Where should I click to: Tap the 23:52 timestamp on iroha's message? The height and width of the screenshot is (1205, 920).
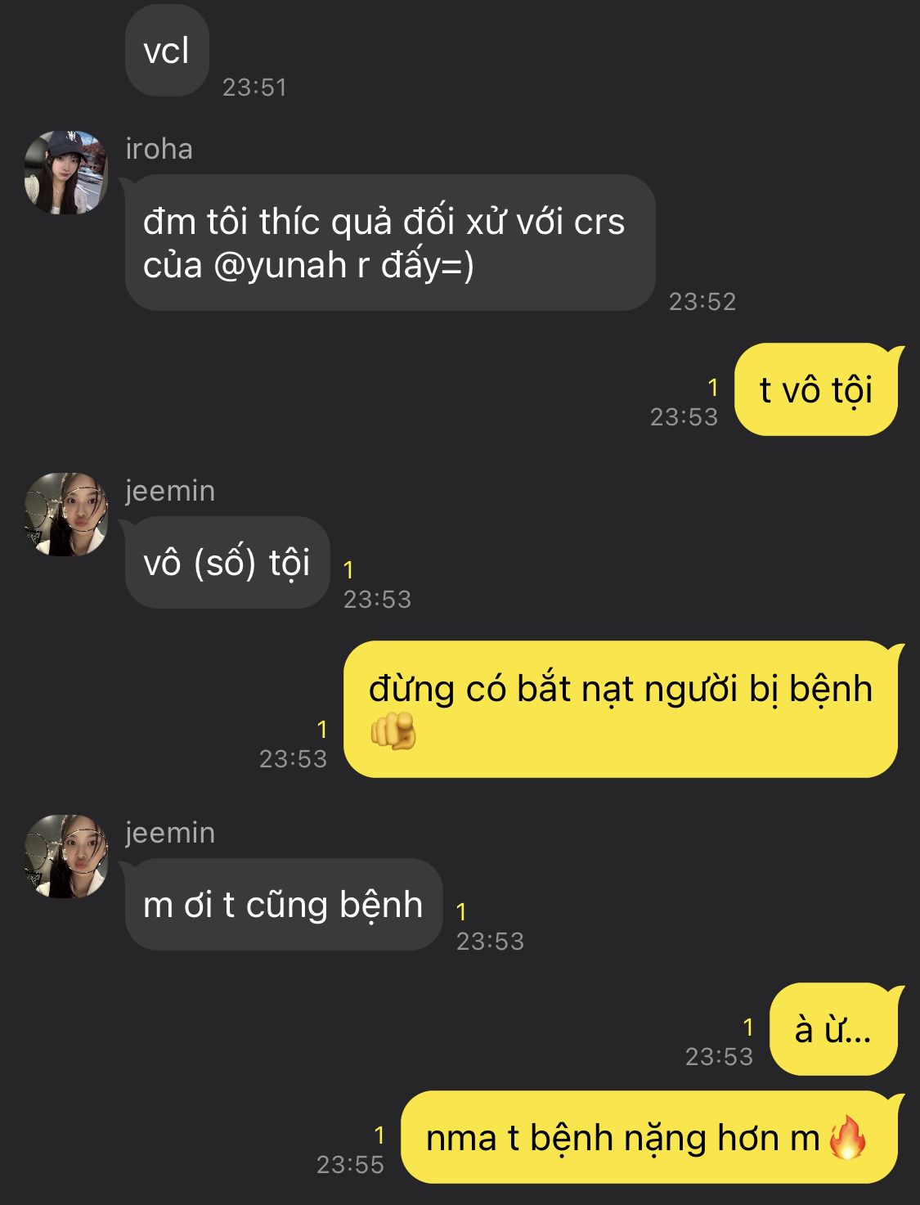point(702,302)
